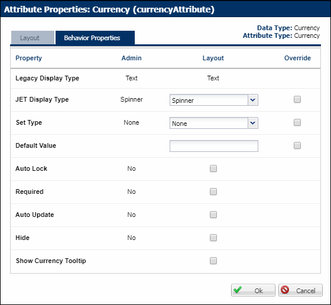Click the green checkmark icon on Ok
The image size is (331, 305).
[x=238, y=290]
